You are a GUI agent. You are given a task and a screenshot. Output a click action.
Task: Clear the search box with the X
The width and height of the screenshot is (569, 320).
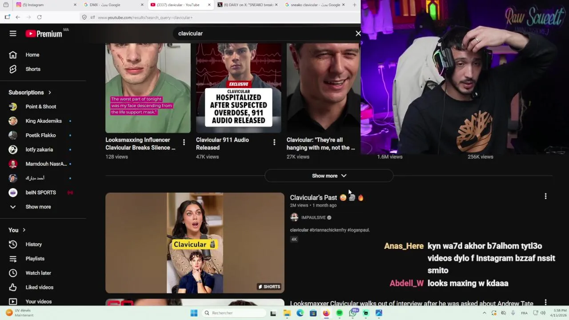tap(358, 33)
